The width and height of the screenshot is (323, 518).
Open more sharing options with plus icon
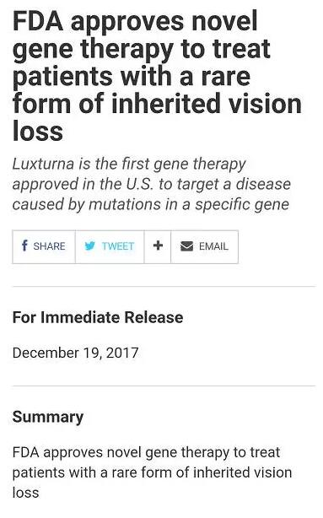[158, 246]
